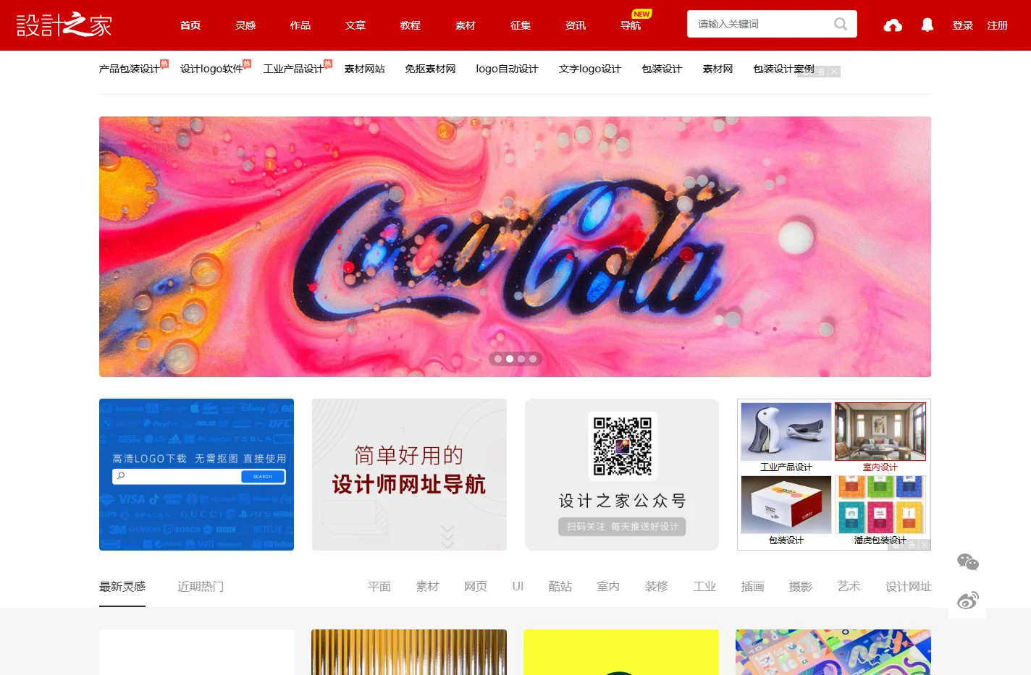Scan the 设计之家 QR code image

point(622,446)
